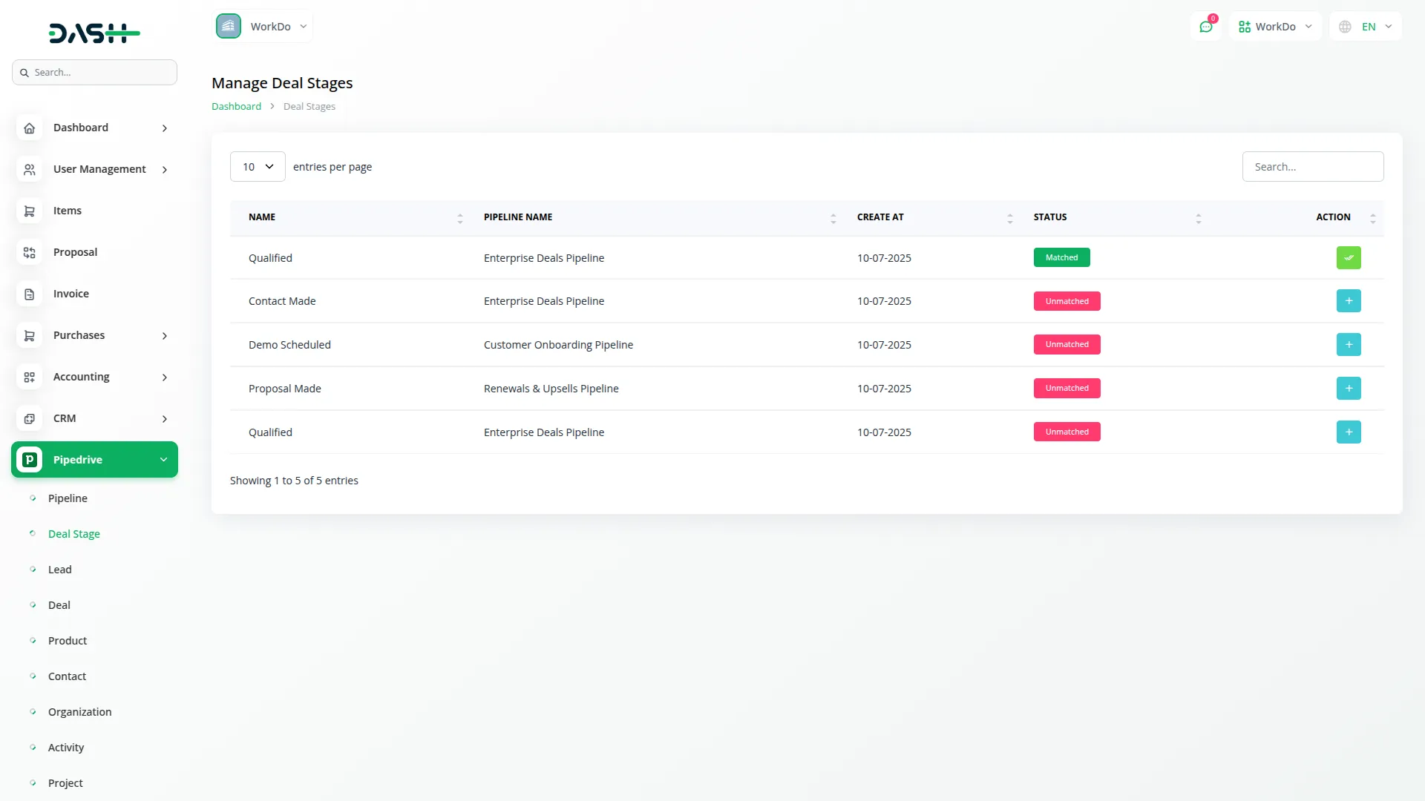
Task: Open the Dashboard home icon in sidebar
Action: tap(29, 128)
